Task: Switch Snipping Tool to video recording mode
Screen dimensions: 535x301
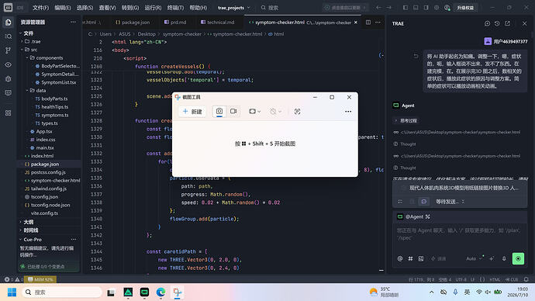Action: pos(233,111)
